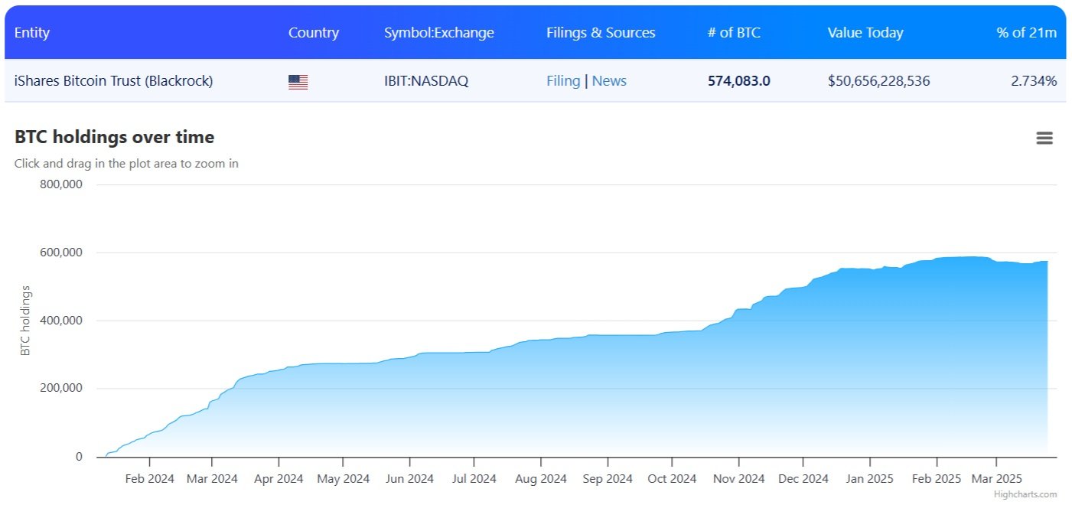Click the Aug 2024 x-axis label
Screen dimensions: 1072x505
pyautogui.click(x=541, y=479)
